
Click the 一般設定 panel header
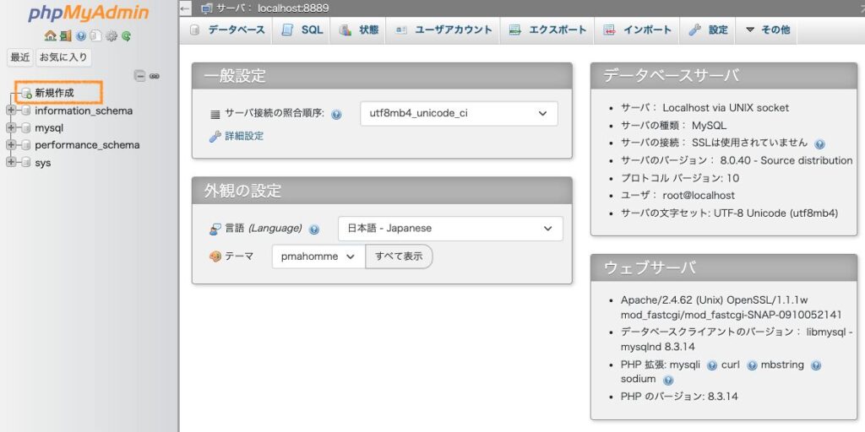382,76
